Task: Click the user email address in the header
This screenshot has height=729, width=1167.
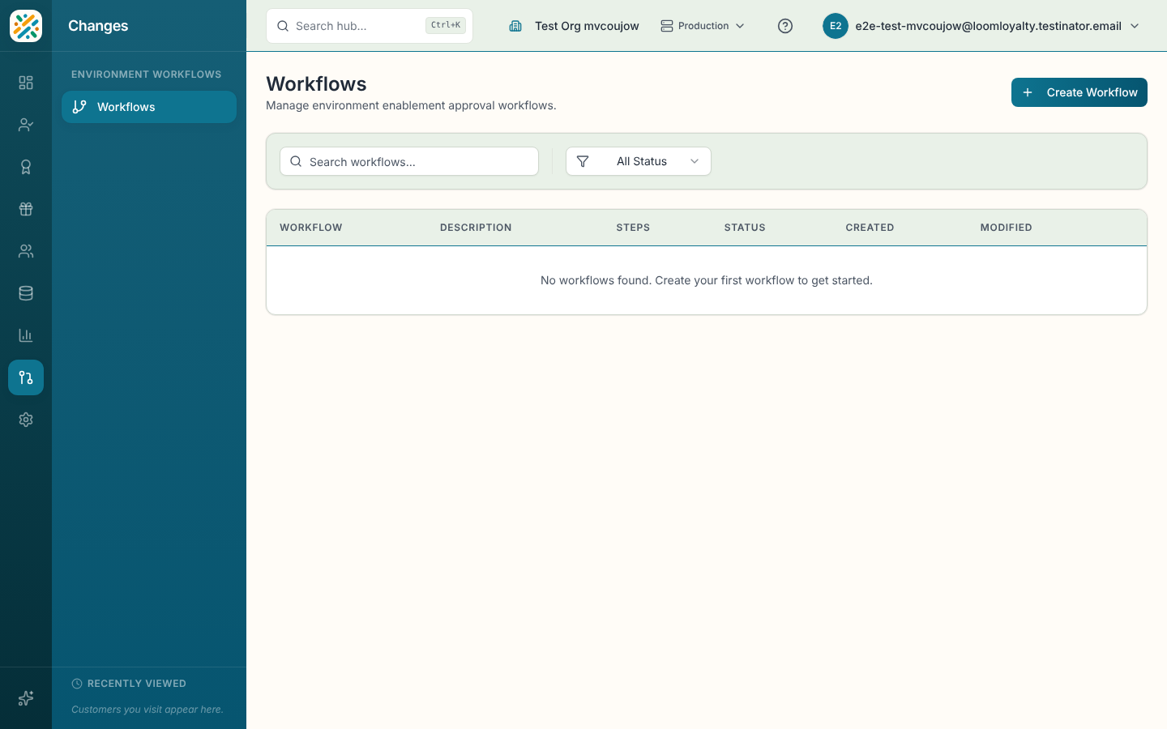Action: tap(989, 26)
